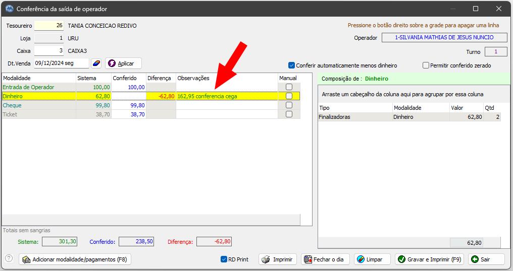The width and height of the screenshot is (513, 271).
Task: Sort by Modalidade column header
Action: [x=38, y=78]
